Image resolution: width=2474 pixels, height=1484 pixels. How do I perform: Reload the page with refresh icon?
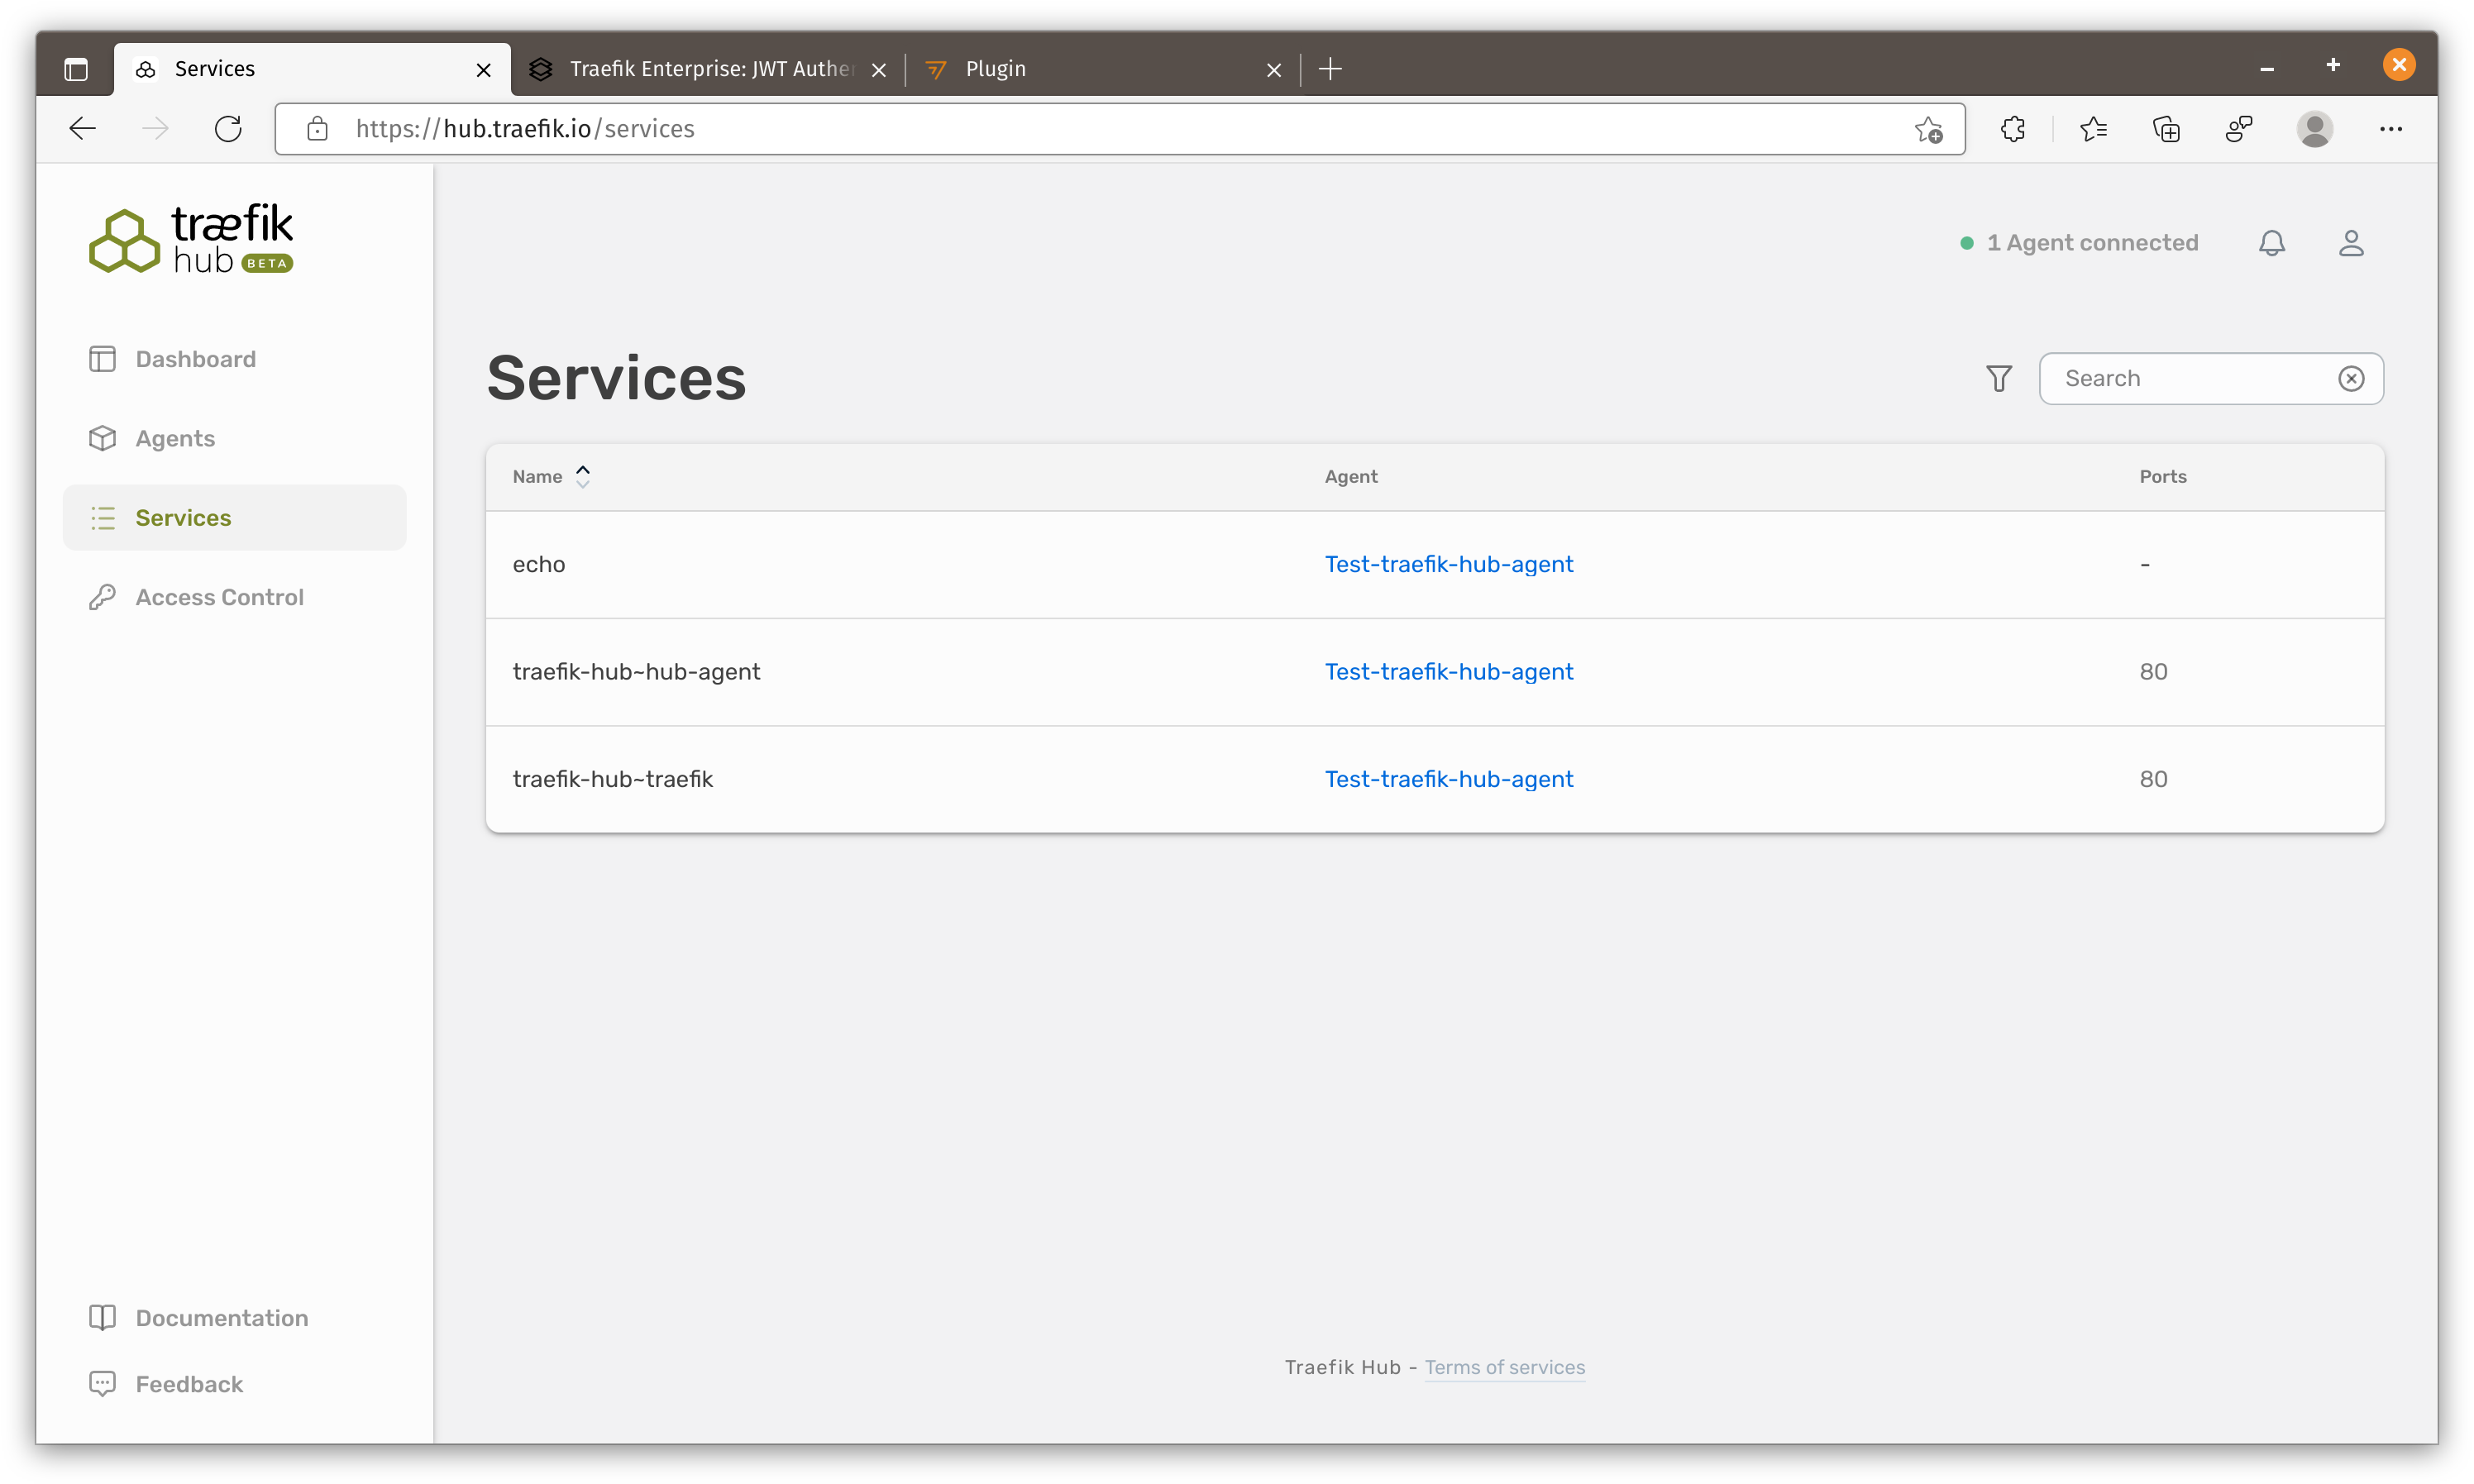click(228, 129)
